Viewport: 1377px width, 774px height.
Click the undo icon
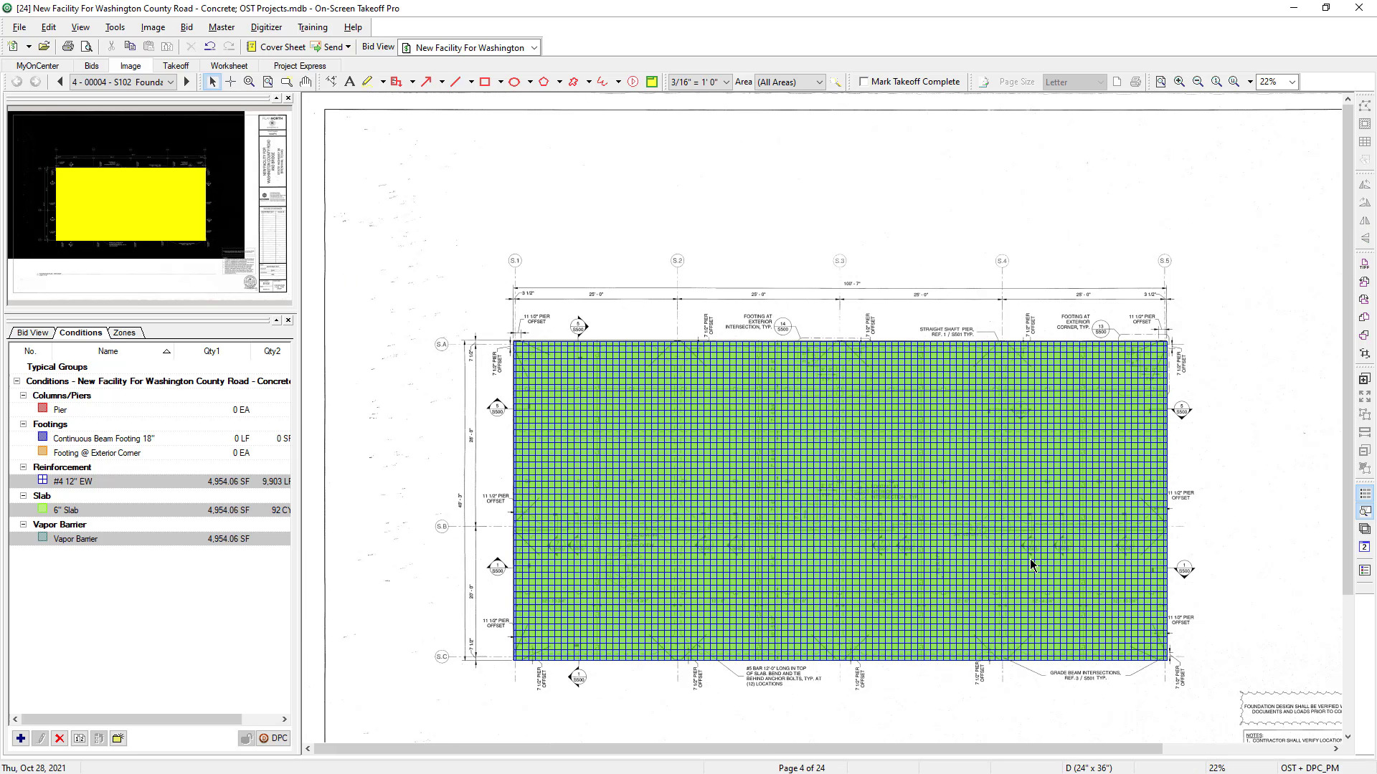click(209, 47)
